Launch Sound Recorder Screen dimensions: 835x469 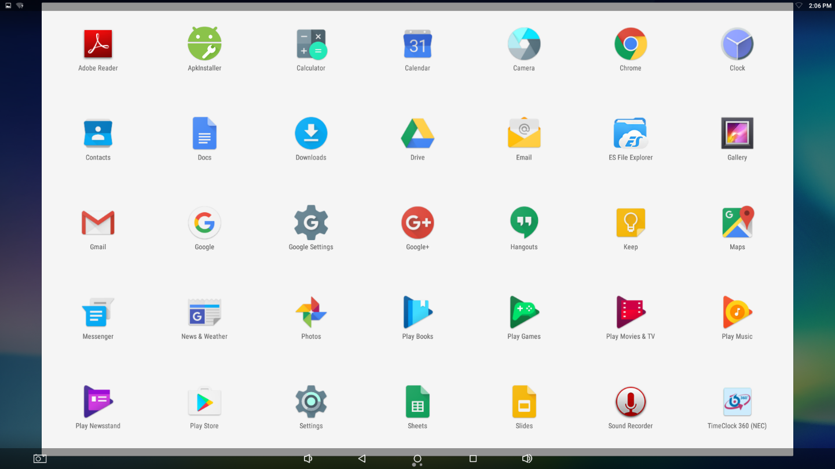631,402
